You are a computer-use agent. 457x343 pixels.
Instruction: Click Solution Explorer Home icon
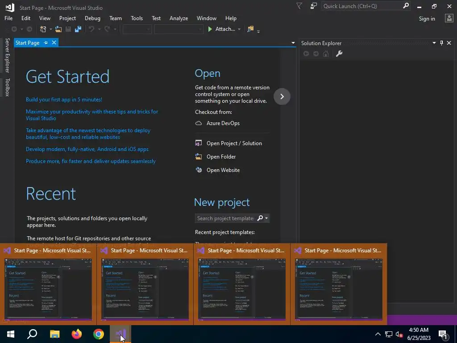tap(326, 54)
